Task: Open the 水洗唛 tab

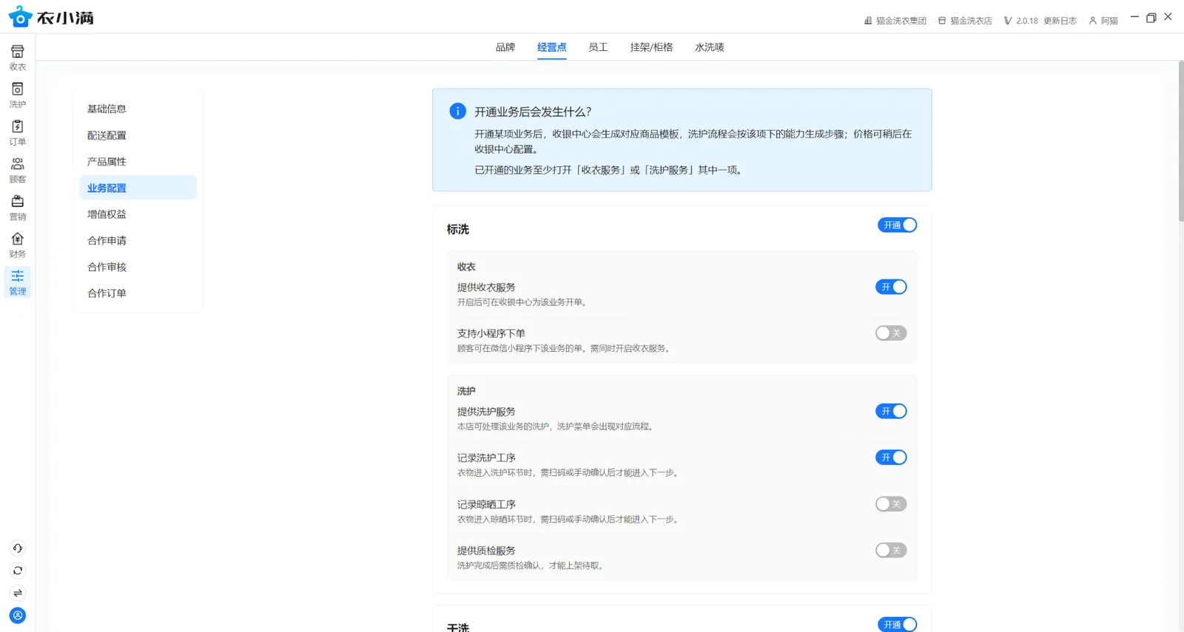Action: pyautogui.click(x=710, y=47)
